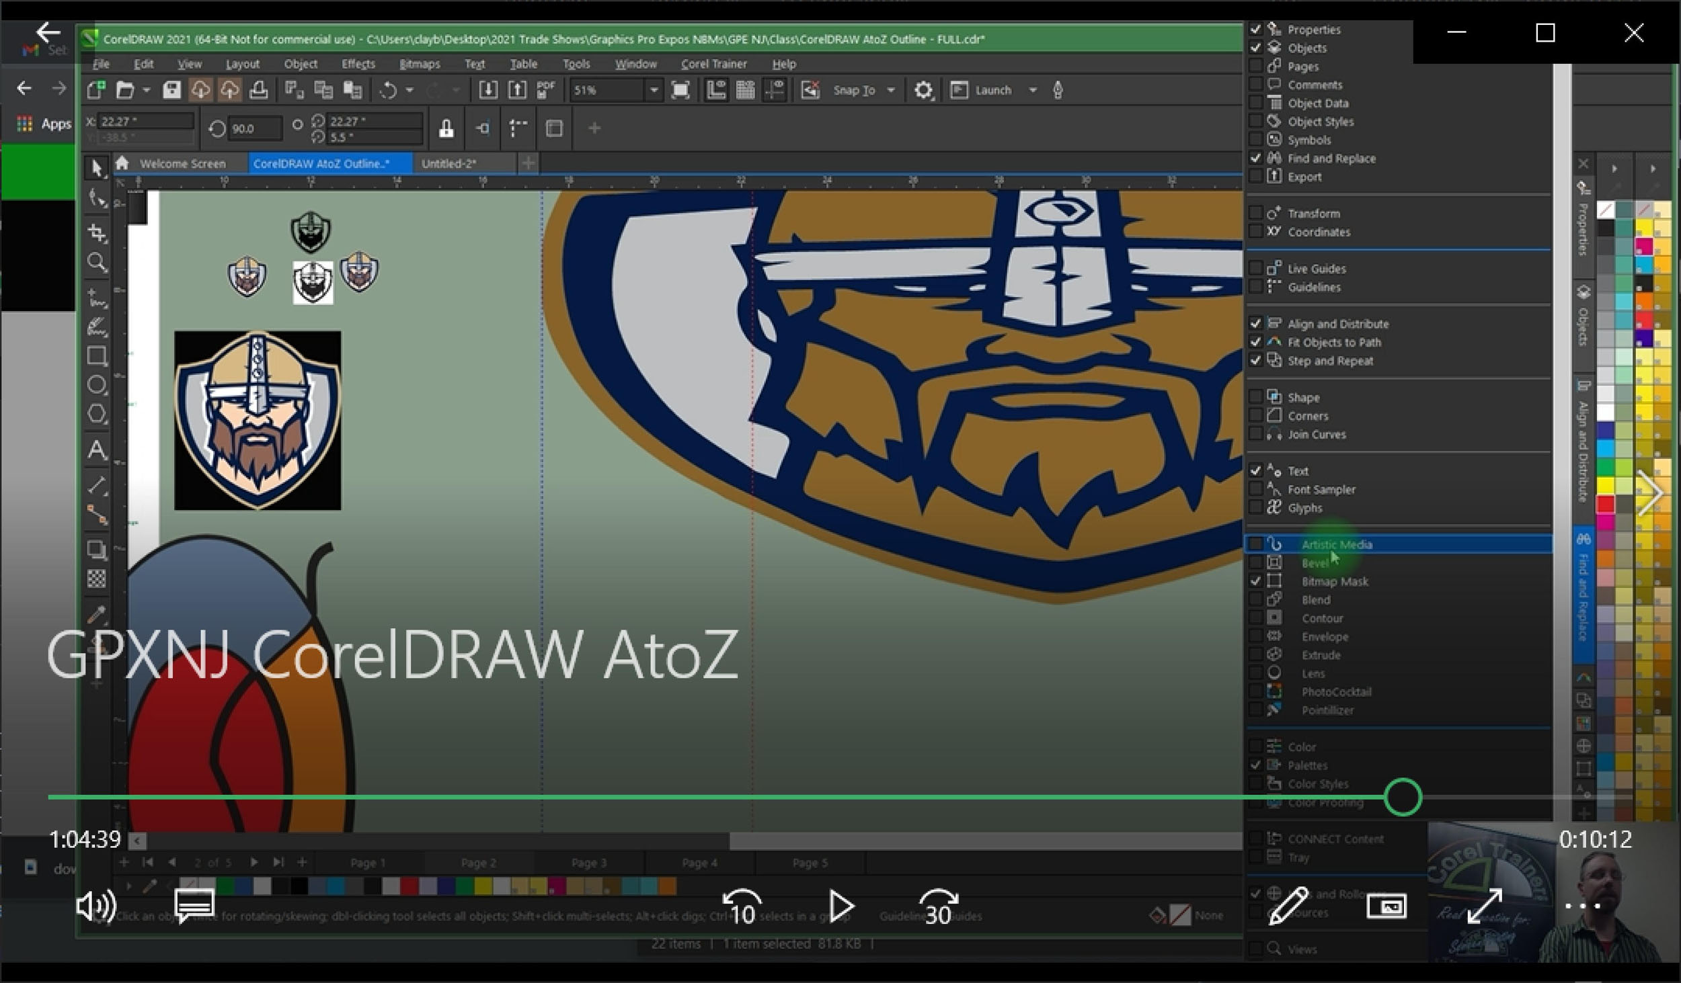Screen dimensions: 1681x983
Task: Open the Bitmaps menu
Action: coord(420,64)
